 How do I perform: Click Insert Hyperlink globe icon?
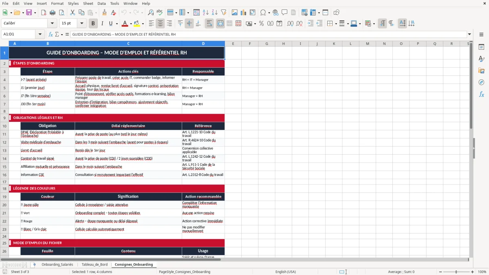click(275, 13)
